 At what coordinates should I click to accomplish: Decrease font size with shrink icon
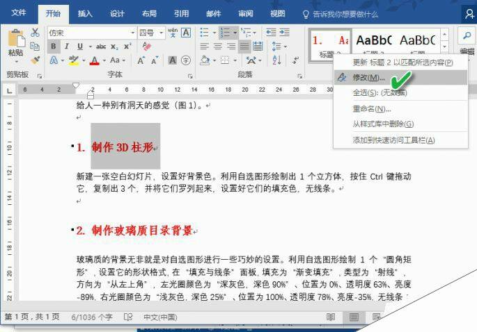[x=155, y=60]
